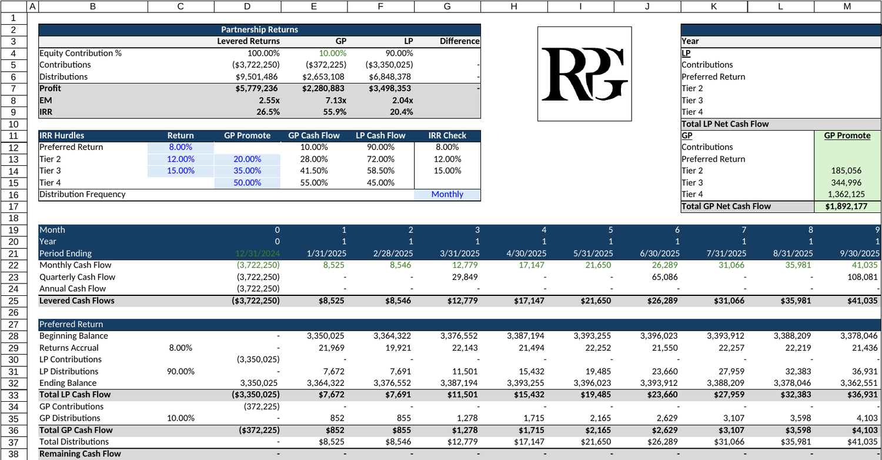Select column M header

[x=848, y=6]
